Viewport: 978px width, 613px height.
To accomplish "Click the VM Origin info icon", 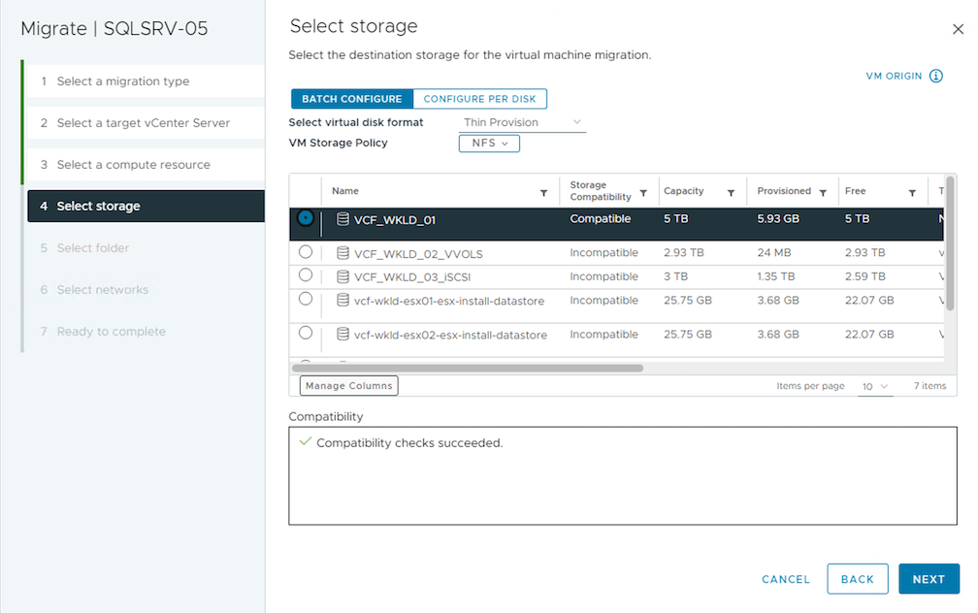I will coord(936,76).
